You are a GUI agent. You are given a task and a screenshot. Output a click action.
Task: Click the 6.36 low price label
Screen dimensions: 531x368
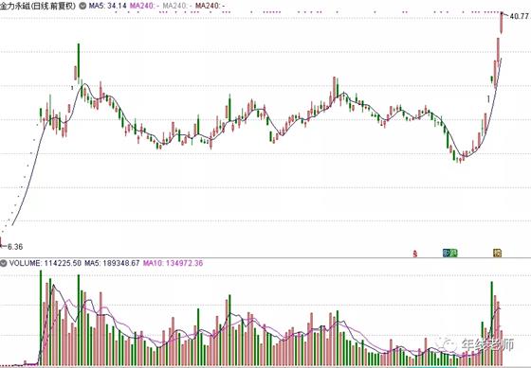[15, 247]
